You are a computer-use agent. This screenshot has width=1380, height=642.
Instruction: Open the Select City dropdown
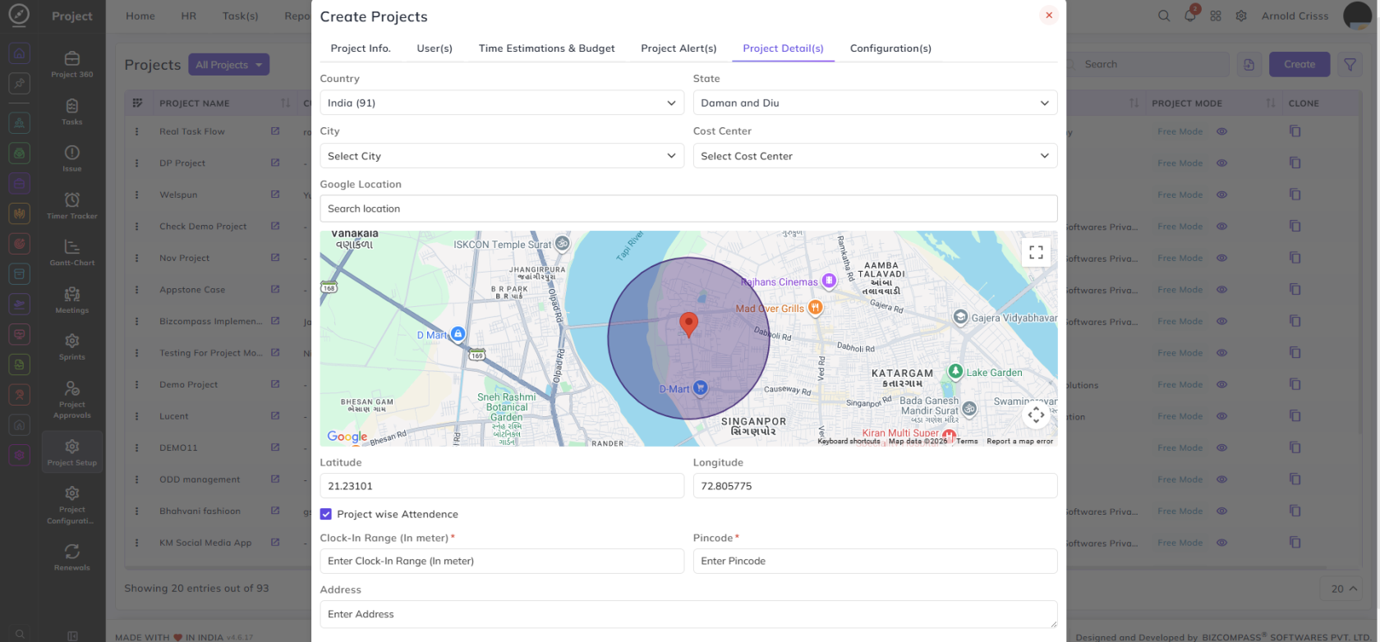(502, 156)
